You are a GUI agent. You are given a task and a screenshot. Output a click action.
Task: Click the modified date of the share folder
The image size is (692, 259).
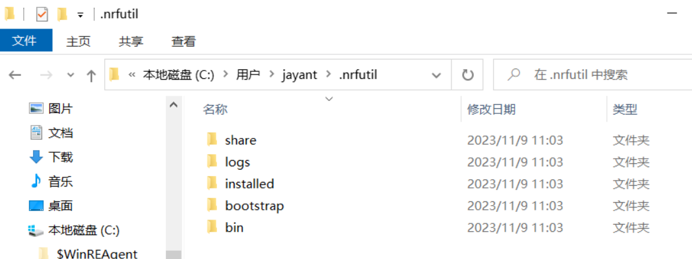[x=515, y=141]
